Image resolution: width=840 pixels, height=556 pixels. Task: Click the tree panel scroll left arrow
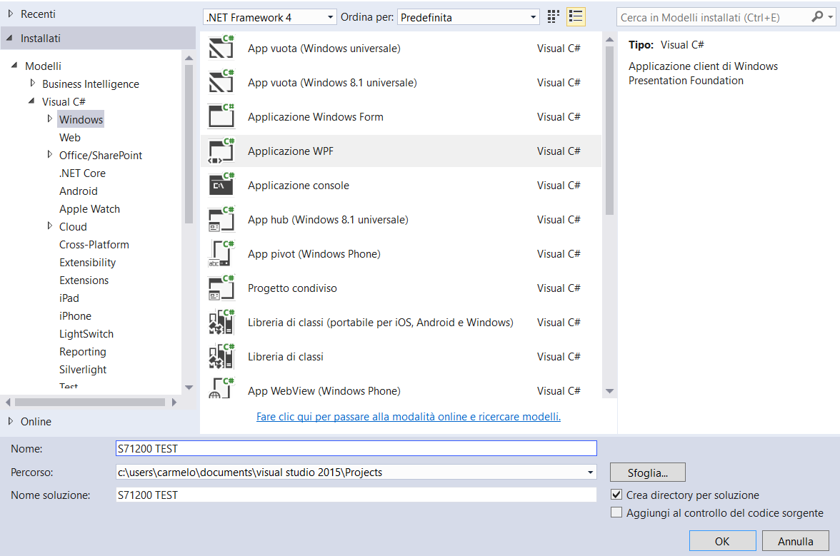click(7, 402)
